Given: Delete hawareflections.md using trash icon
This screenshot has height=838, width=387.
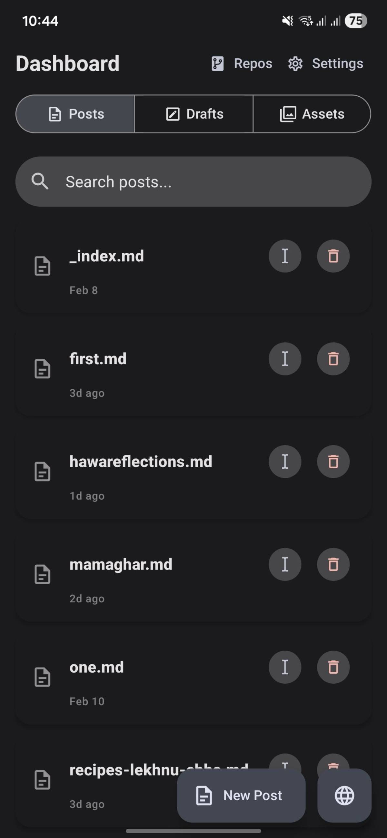Looking at the screenshot, I should pos(333,462).
